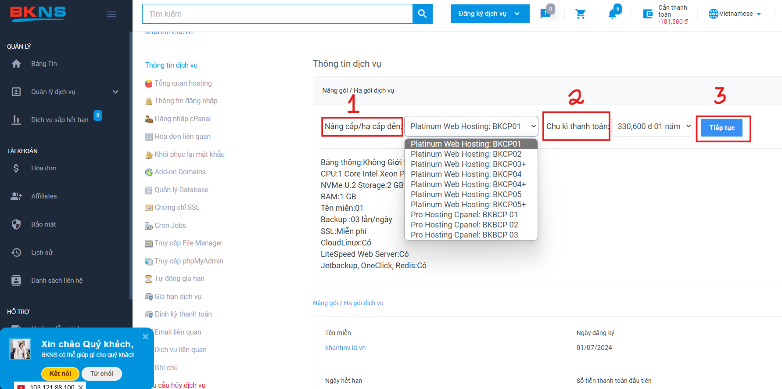Click the Lịch sử history icon
The height and width of the screenshot is (389, 782).
click(x=16, y=252)
